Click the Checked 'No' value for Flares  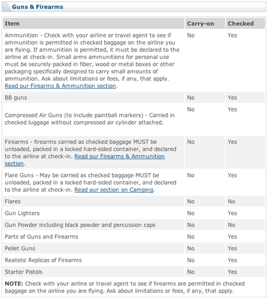[x=231, y=201]
